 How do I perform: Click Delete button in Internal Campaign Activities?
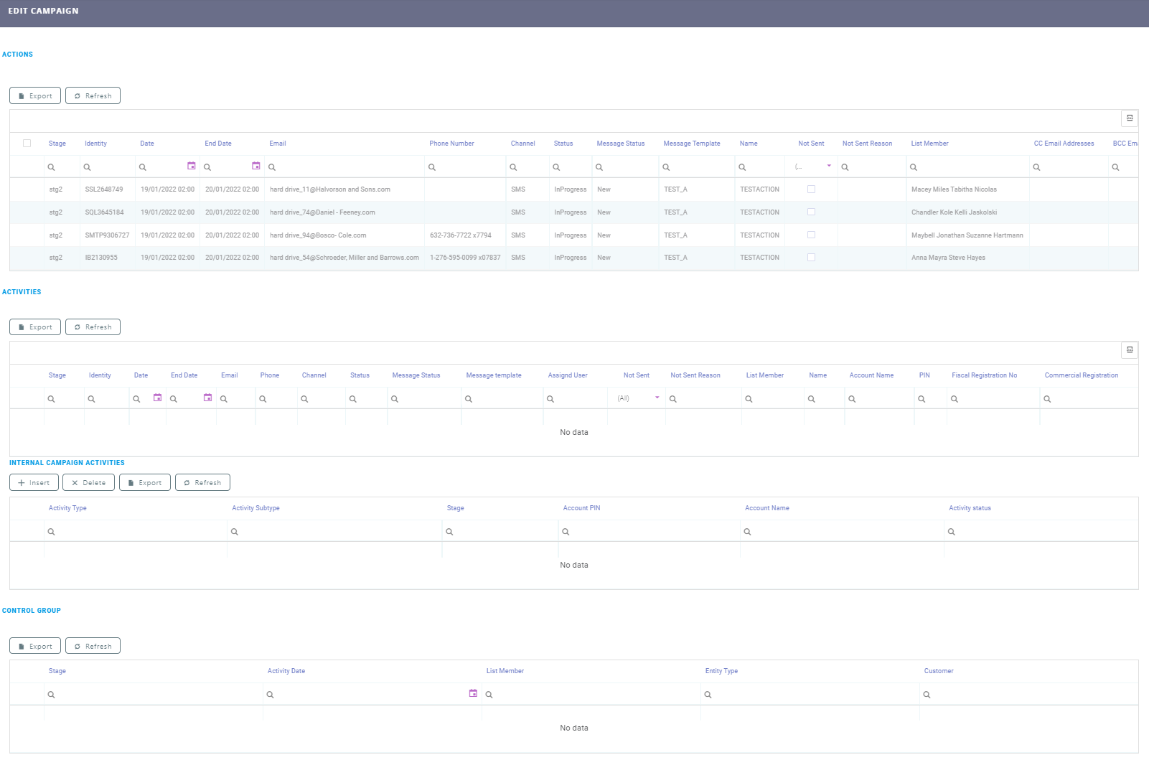88,483
